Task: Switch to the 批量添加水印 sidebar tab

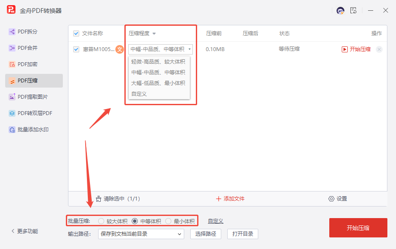Action: pos(34,130)
